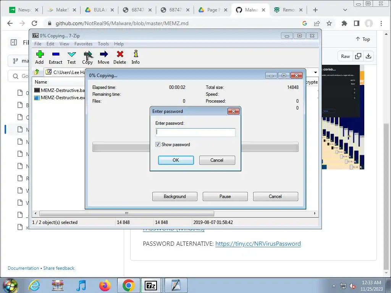Click the Copy toolbar icon in 7-Zip
The width and height of the screenshot is (391, 293).
pos(87,57)
